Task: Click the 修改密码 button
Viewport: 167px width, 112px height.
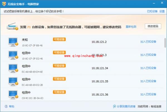Action: pyautogui.click(x=153, y=26)
